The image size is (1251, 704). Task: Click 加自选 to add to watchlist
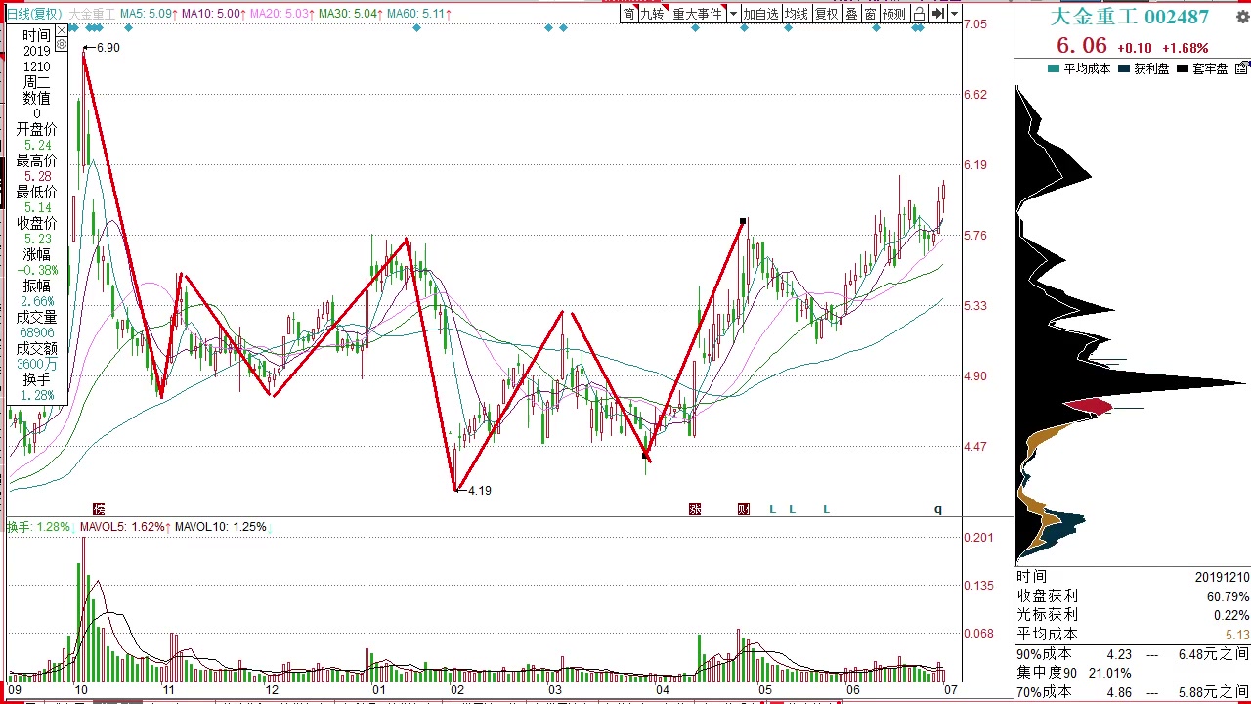[760, 14]
